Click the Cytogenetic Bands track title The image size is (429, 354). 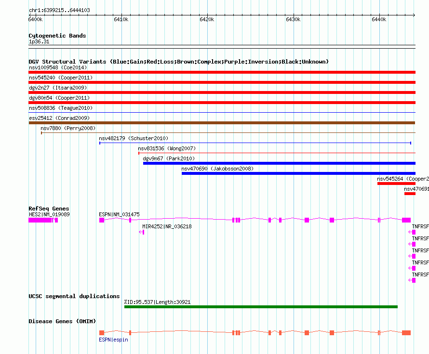tap(57, 36)
